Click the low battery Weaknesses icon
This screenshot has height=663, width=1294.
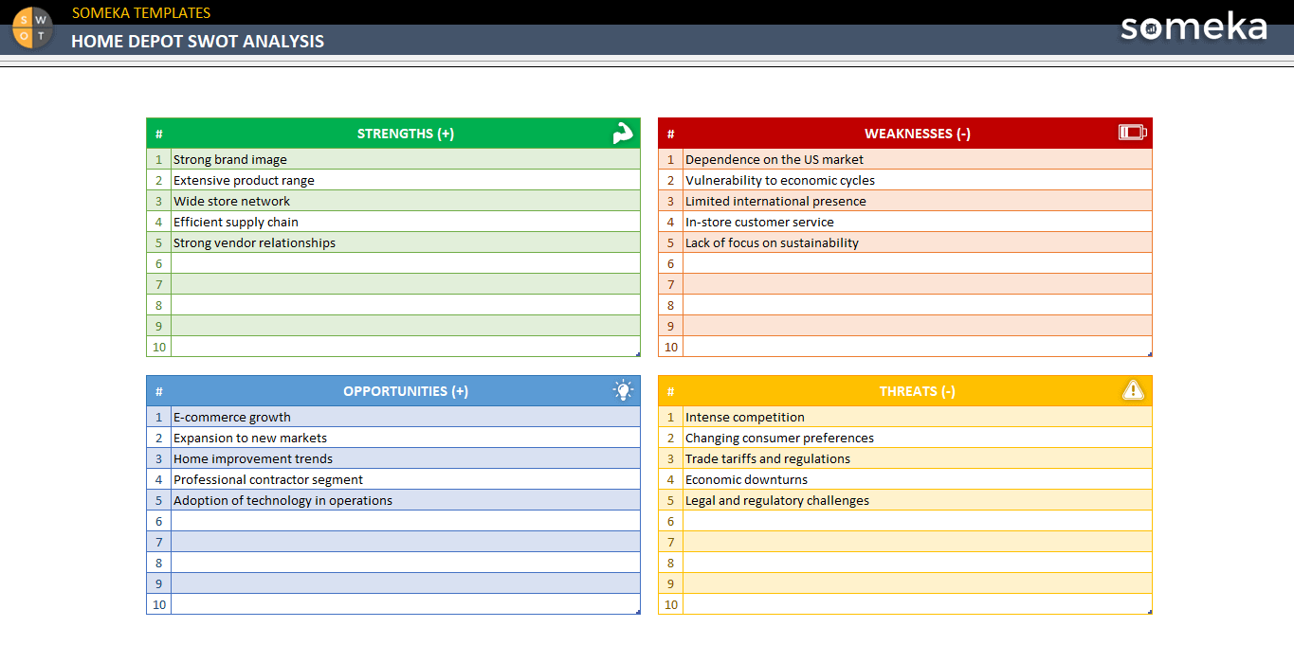[1132, 133]
